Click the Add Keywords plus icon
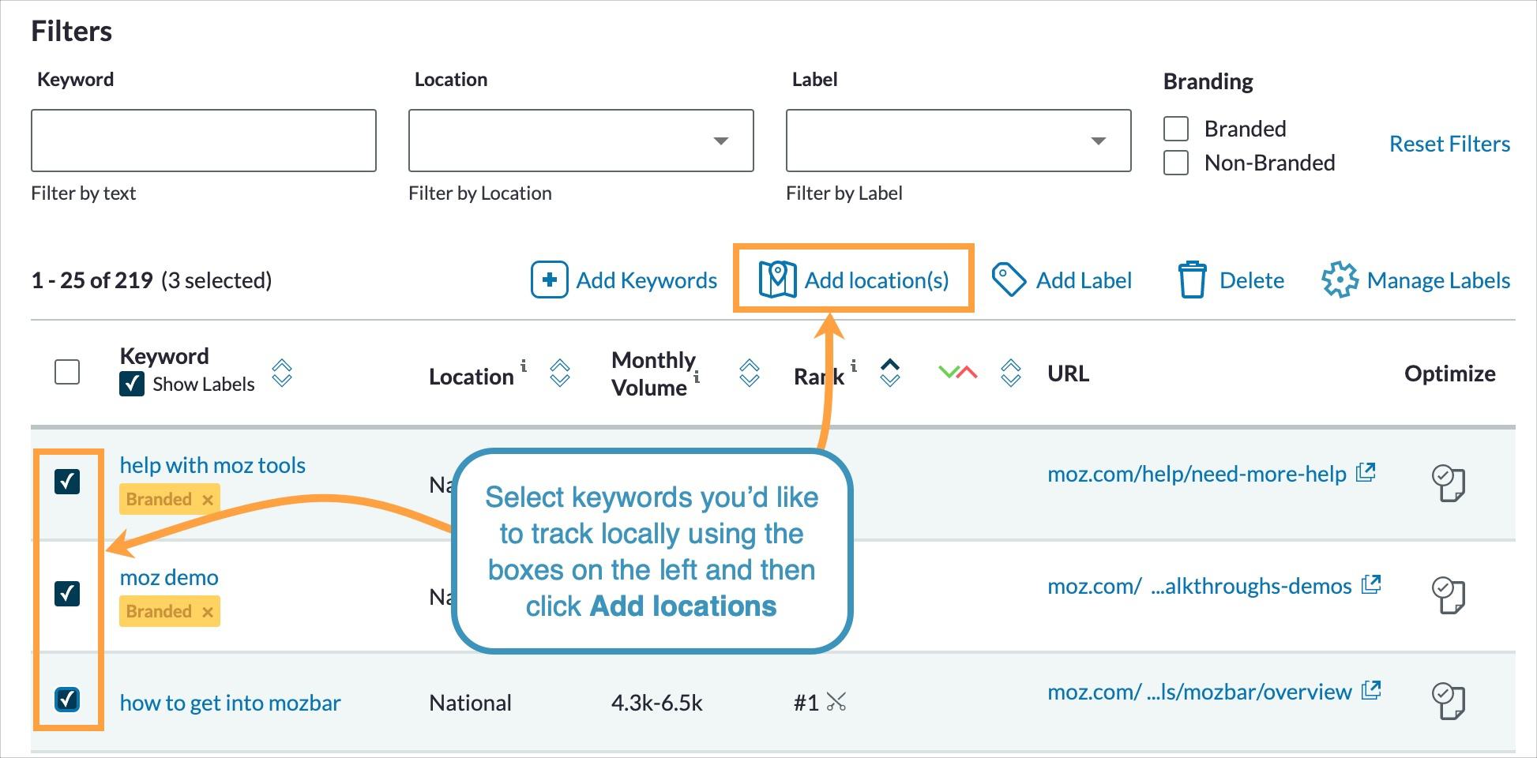 (549, 280)
